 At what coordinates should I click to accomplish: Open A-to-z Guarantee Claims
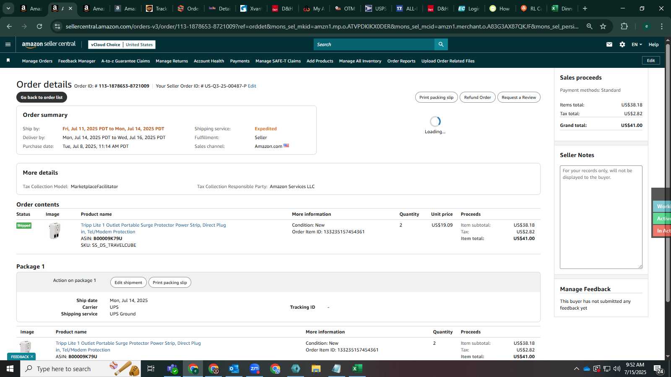(125, 61)
